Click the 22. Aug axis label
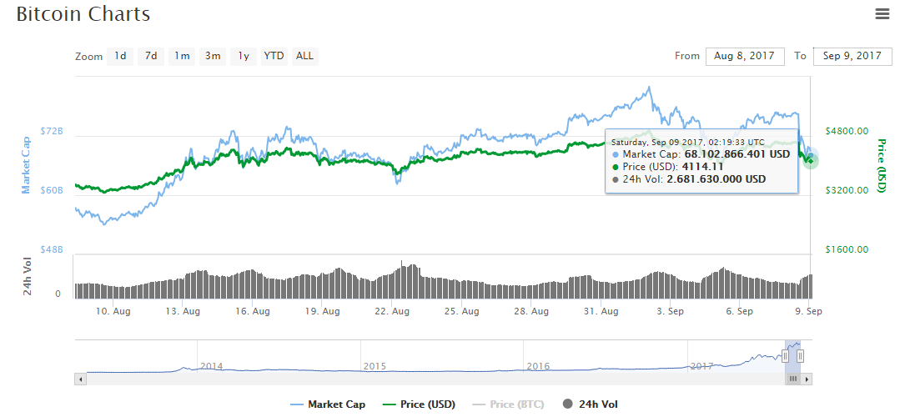 (391, 311)
